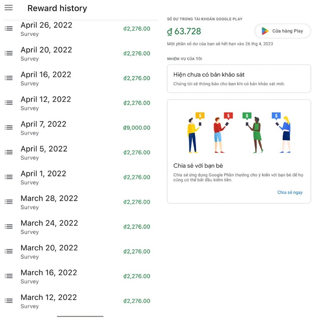Open the Cửa hàng Play store button
This screenshot has height=320, width=320.
pos(282,31)
